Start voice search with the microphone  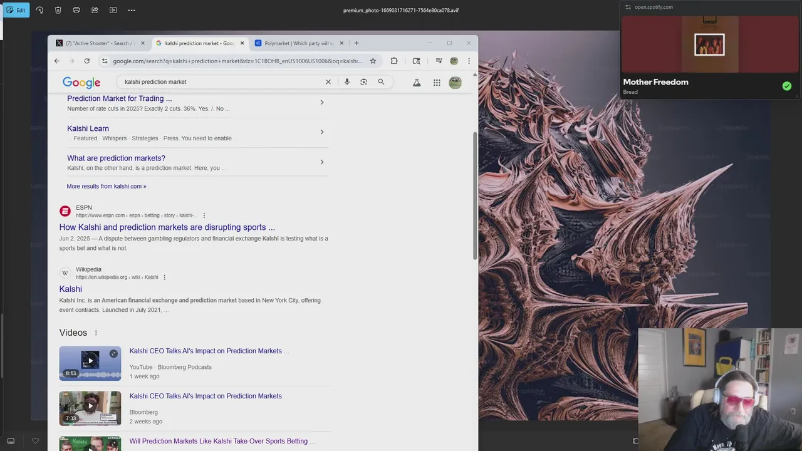point(346,82)
